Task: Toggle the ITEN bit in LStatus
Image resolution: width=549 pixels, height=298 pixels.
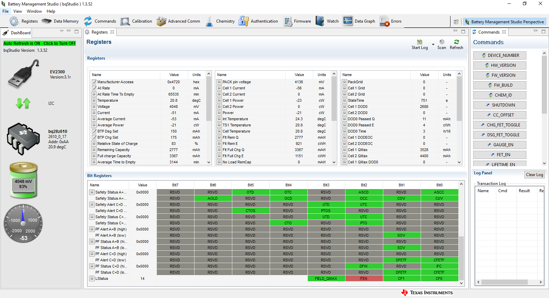Action: point(364,278)
